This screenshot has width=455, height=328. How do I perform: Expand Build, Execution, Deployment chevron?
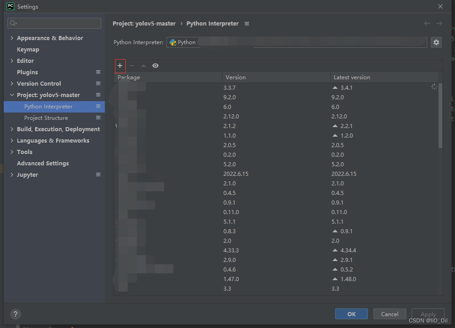point(12,129)
